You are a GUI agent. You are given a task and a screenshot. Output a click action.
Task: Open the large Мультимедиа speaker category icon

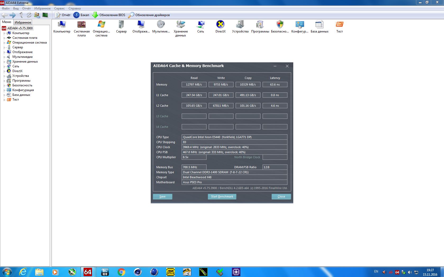tap(161, 27)
